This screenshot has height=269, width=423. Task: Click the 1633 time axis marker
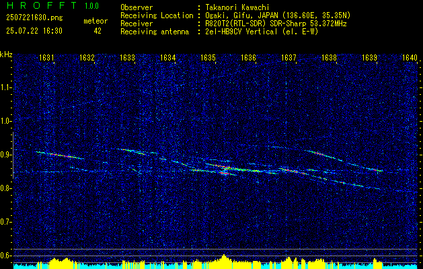point(127,57)
